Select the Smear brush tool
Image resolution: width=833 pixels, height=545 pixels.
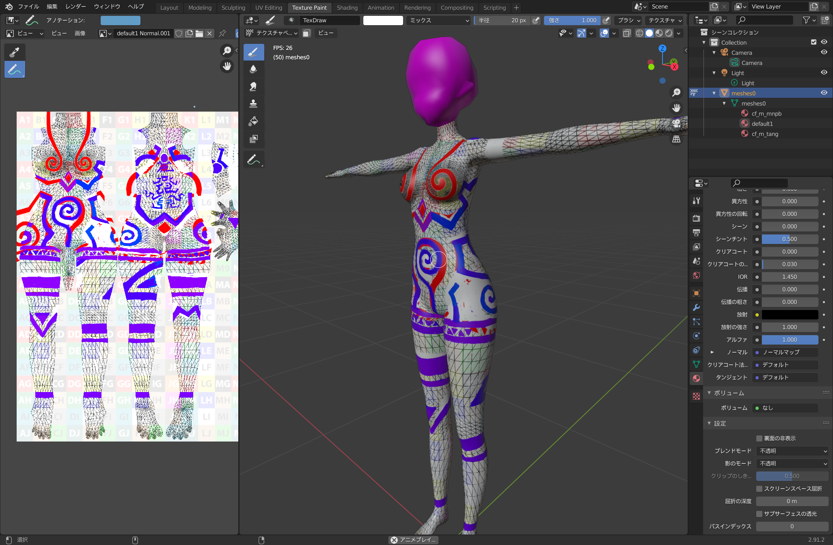click(253, 86)
